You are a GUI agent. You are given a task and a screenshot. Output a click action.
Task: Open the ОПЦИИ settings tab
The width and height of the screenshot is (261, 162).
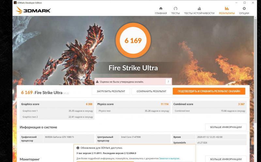pos(244,10)
